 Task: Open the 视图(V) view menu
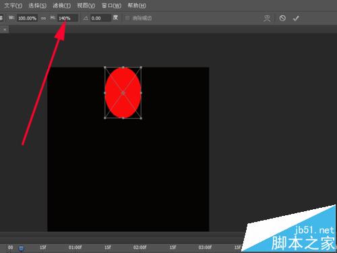click(x=86, y=5)
